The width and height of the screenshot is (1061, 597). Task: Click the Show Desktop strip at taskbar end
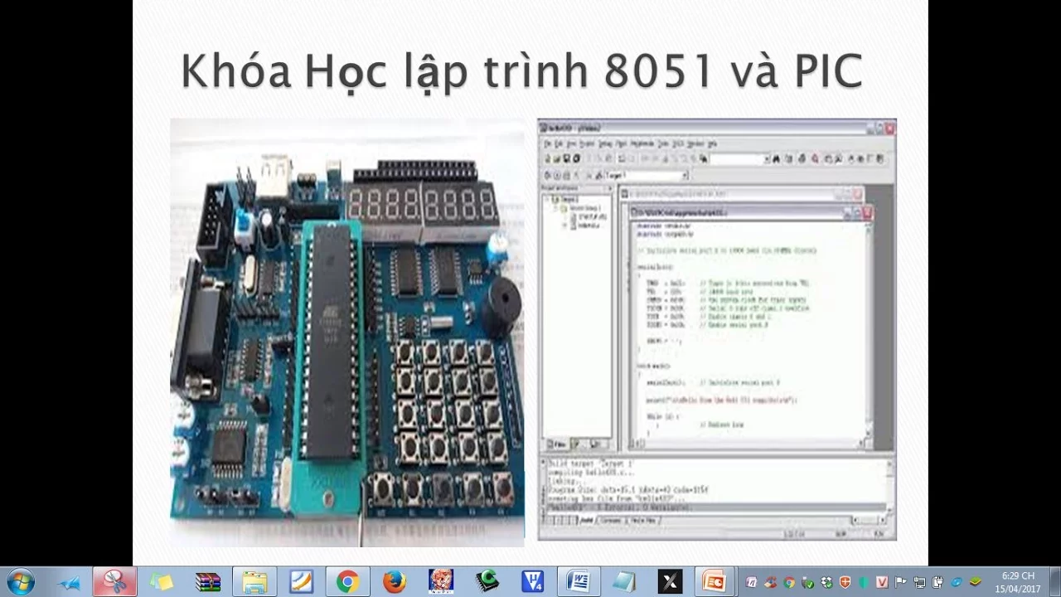tap(1054, 582)
